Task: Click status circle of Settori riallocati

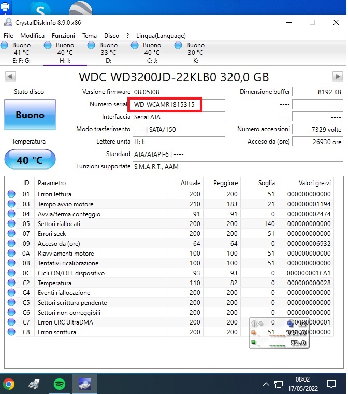Action: (x=11, y=223)
